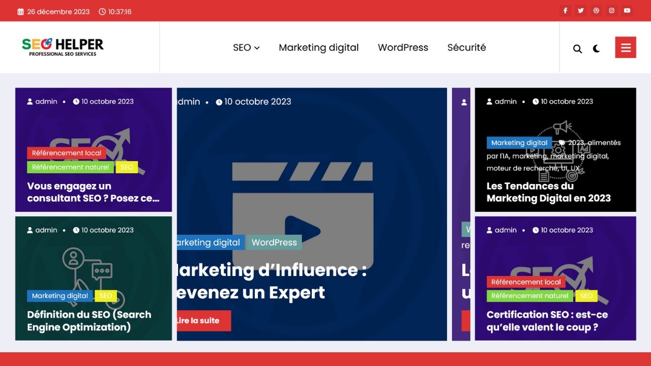Open the WordPress menu item
Image resolution: width=651 pixels, height=366 pixels.
point(403,47)
